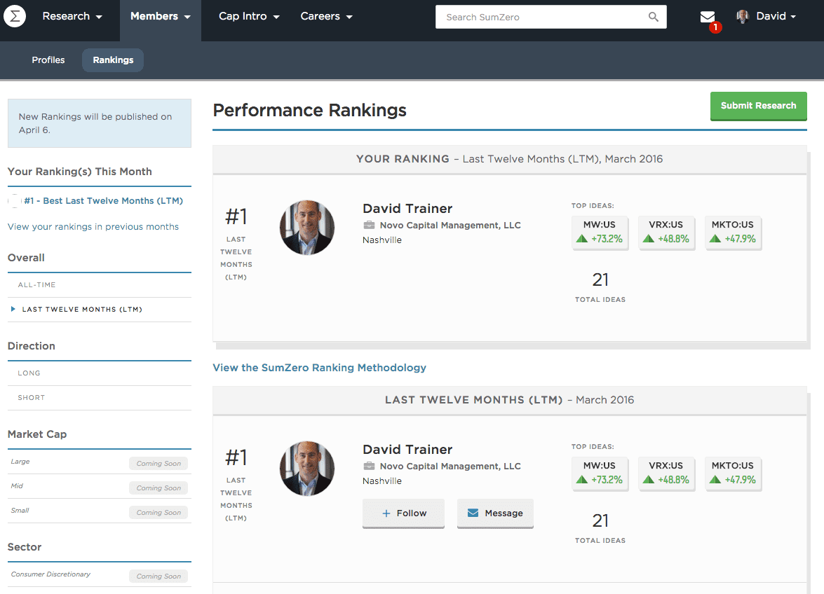824x594 pixels.
Task: Click the +47.9% MKTO:US idea in LTM card
Action: point(733,474)
